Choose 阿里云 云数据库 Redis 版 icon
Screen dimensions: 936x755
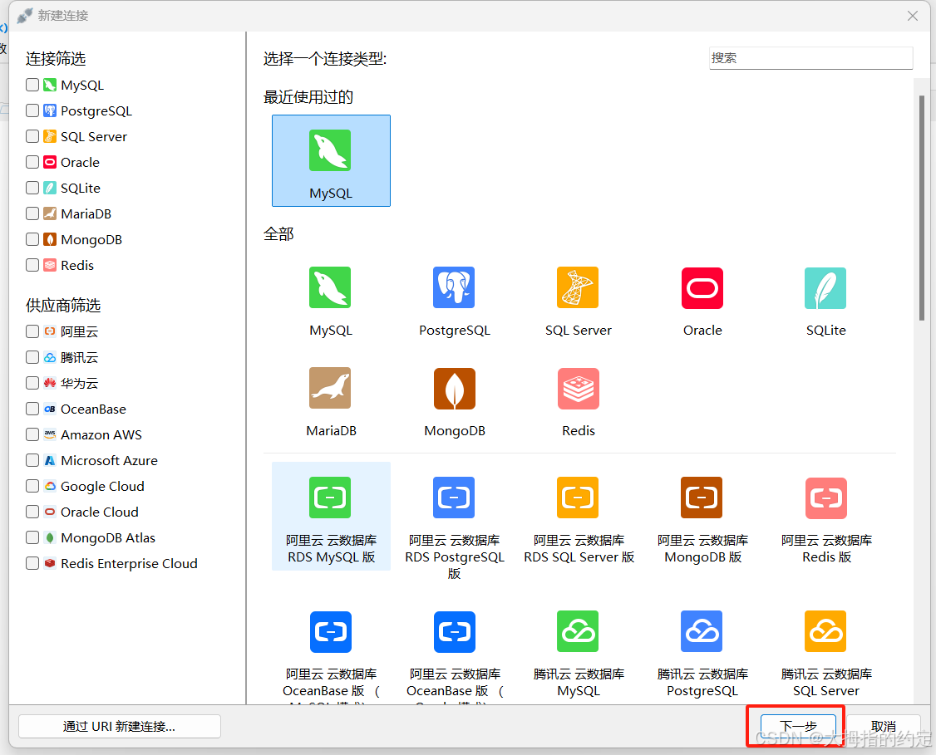[x=825, y=498]
